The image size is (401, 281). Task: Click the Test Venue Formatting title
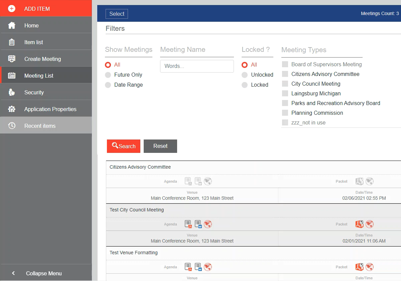[134, 253]
